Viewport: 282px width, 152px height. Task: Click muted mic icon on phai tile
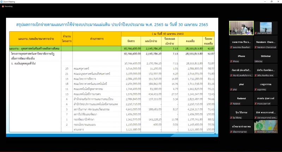point(232,90)
